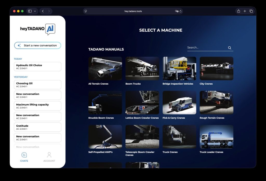Select the Knuckle Boom Cranes image
Image resolution: width=266 pixels, height=181 pixels.
[105, 103]
